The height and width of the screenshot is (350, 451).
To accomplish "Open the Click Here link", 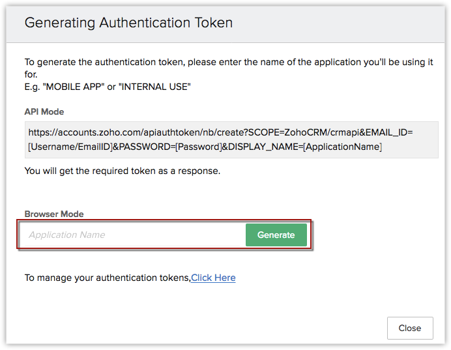I will [x=213, y=278].
